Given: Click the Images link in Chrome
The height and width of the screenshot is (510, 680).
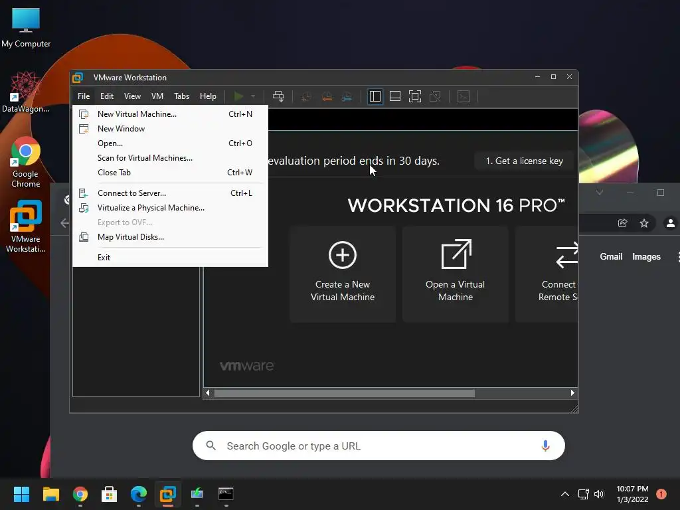Looking at the screenshot, I should [x=646, y=257].
